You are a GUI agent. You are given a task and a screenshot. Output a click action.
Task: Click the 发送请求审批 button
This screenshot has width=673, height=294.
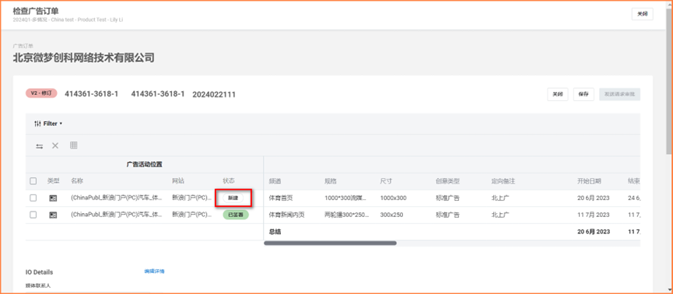pyautogui.click(x=619, y=94)
